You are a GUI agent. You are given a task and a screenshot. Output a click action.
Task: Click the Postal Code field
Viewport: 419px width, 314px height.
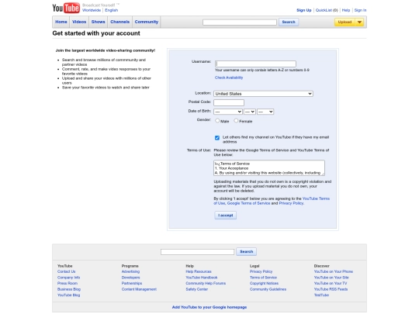coord(229,102)
